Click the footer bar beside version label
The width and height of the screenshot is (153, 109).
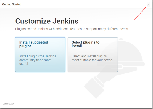coord(83,104)
